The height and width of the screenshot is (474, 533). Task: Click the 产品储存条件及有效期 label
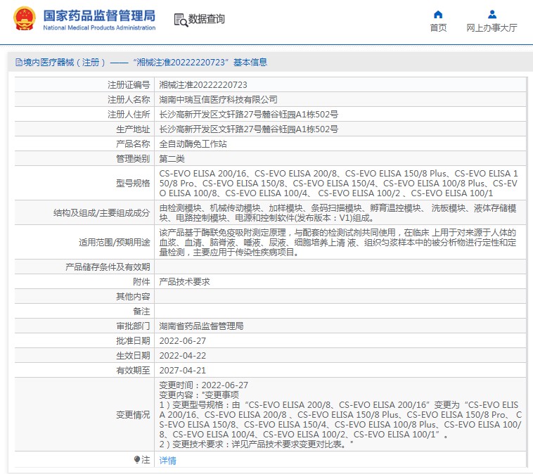click(x=108, y=267)
